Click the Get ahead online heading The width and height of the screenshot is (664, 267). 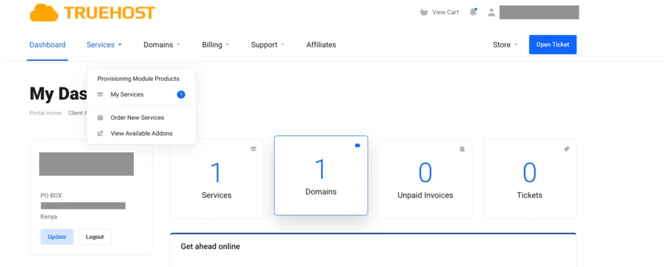(x=210, y=246)
